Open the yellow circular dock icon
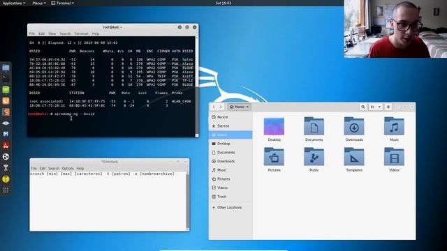Image resolution: width=447 pixels, height=251 pixels. click(x=6, y=178)
